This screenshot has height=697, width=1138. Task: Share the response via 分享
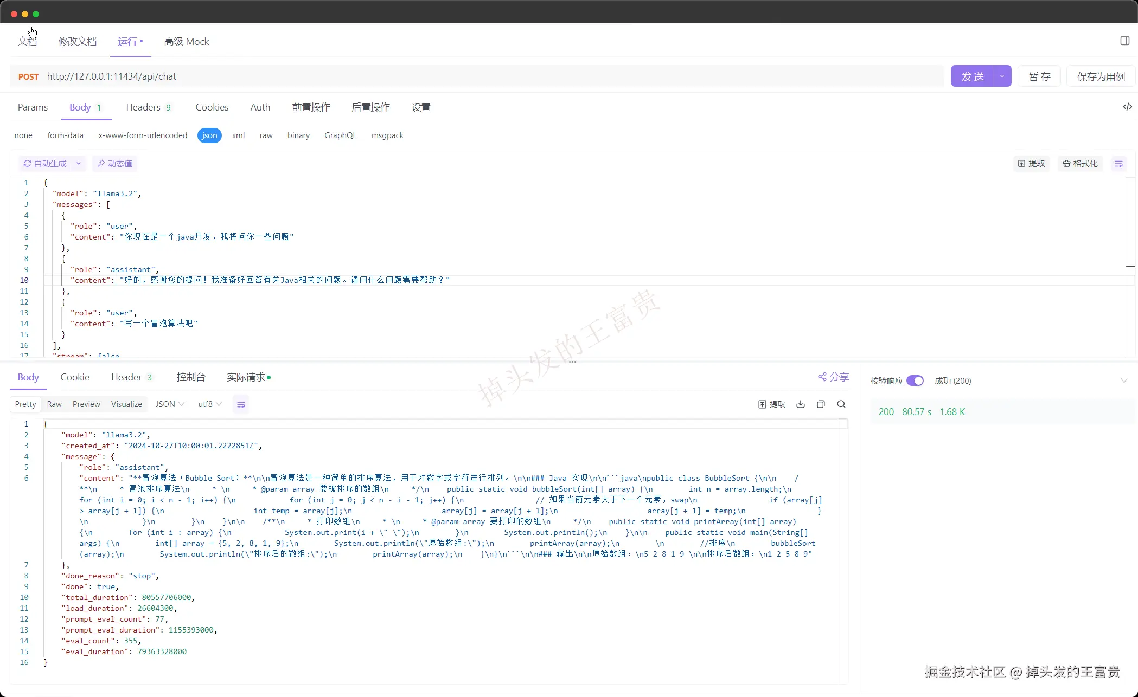[833, 377]
